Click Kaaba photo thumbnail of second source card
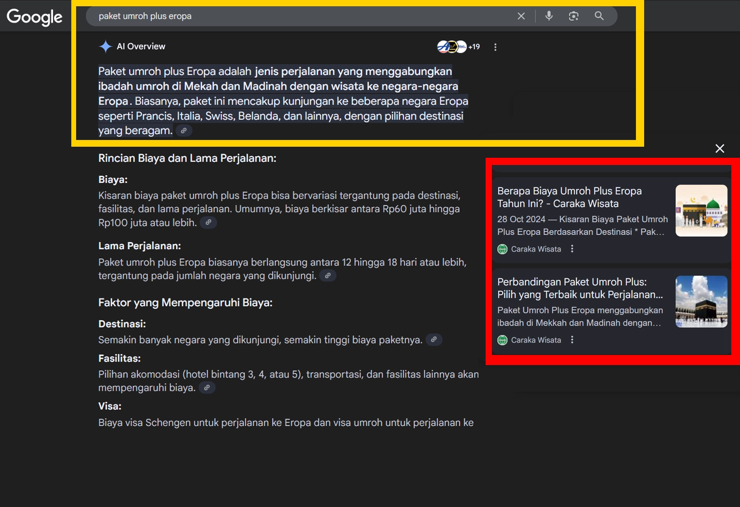 [x=701, y=302]
